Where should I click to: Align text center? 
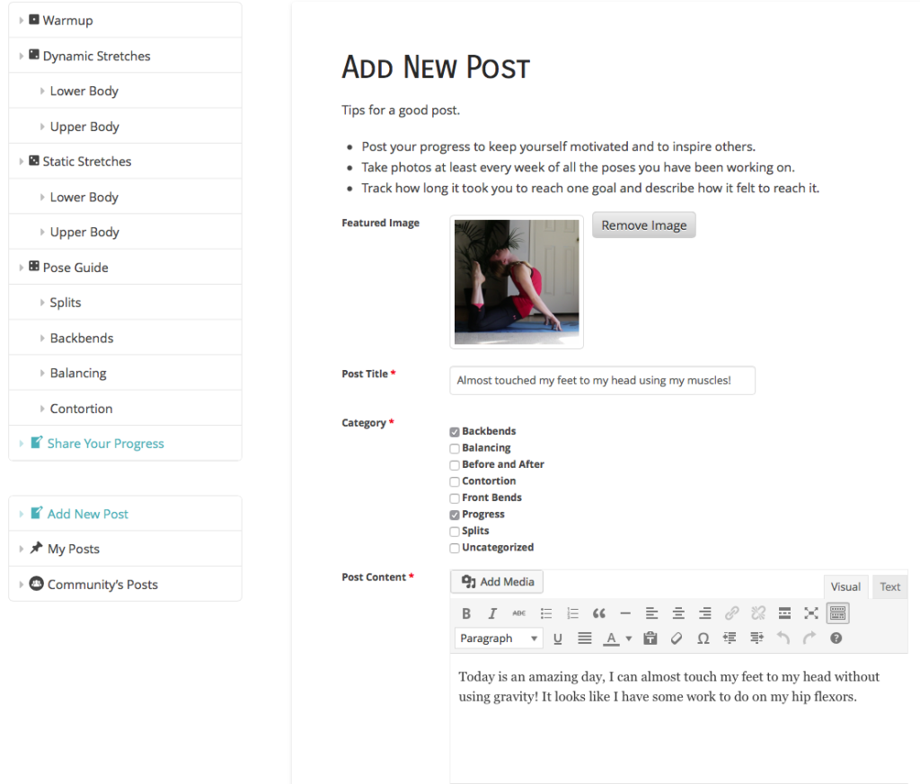(x=678, y=613)
